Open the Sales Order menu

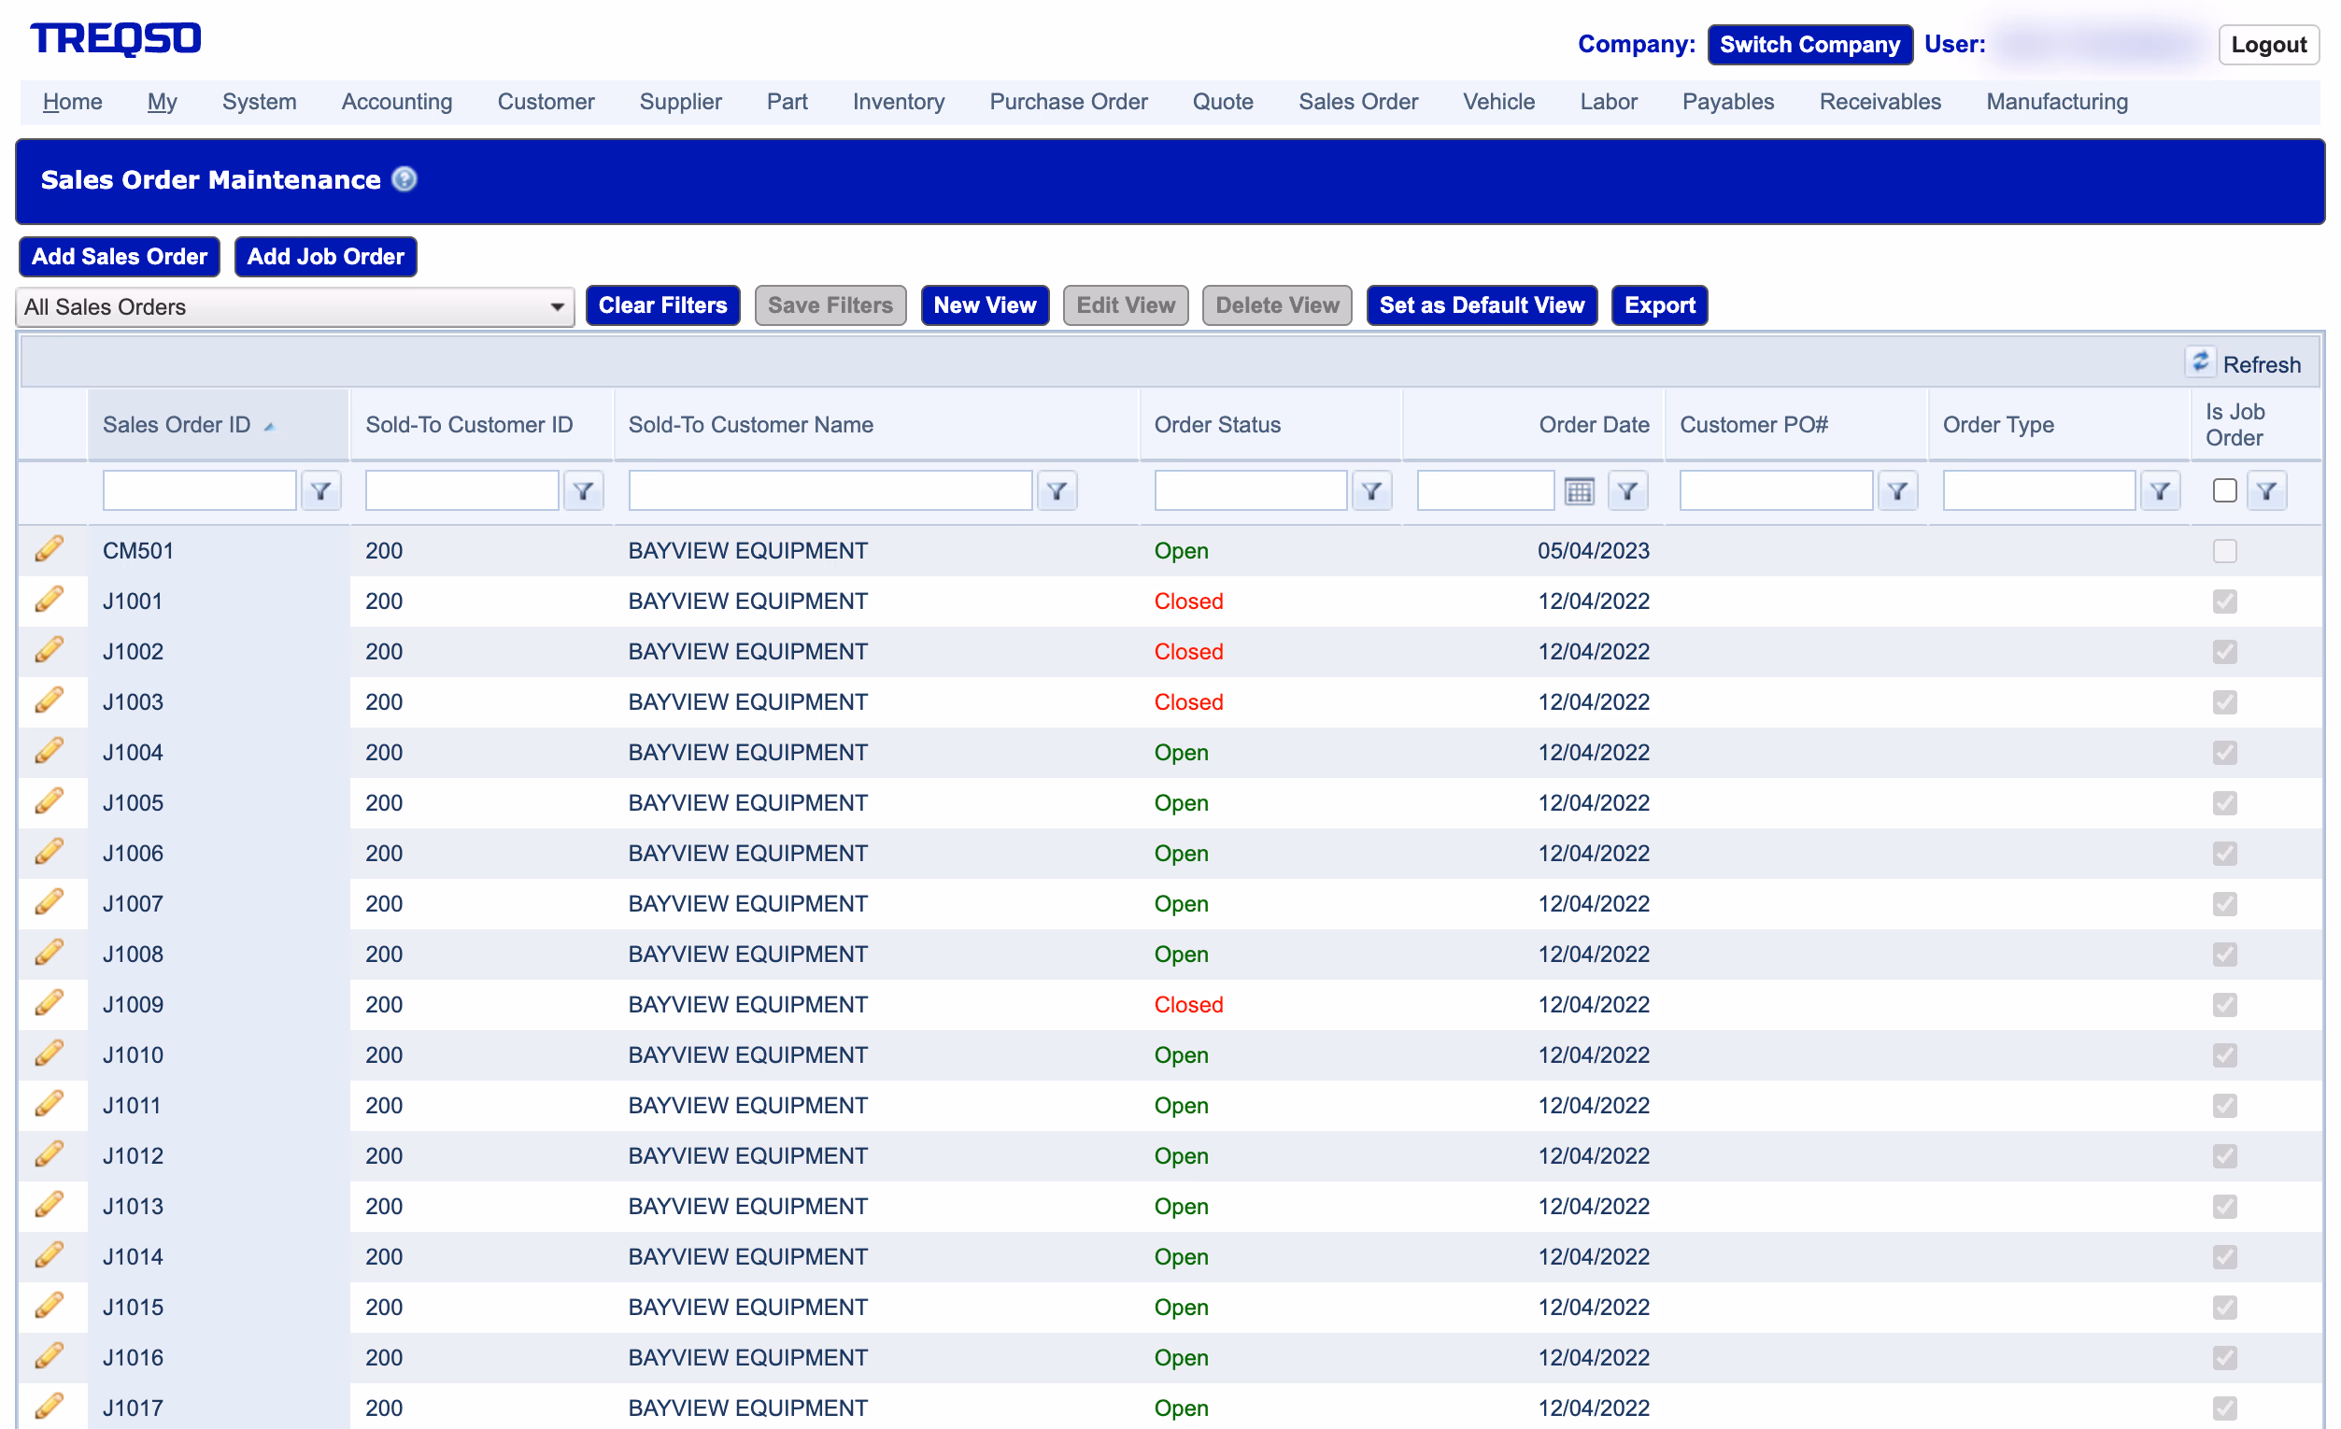1357,102
